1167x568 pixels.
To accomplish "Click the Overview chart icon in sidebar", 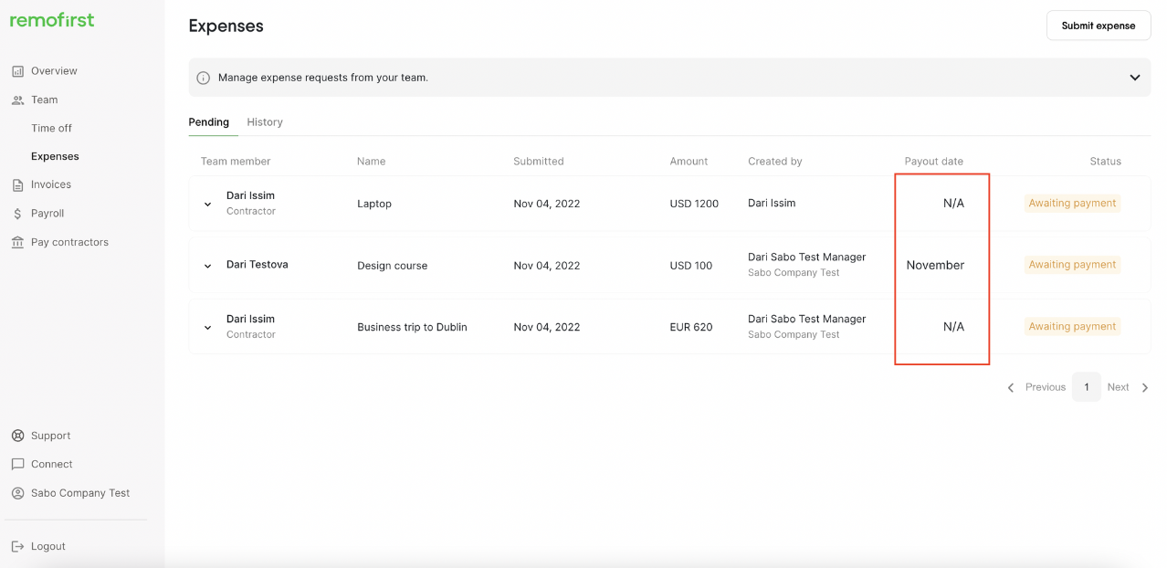I will (17, 71).
